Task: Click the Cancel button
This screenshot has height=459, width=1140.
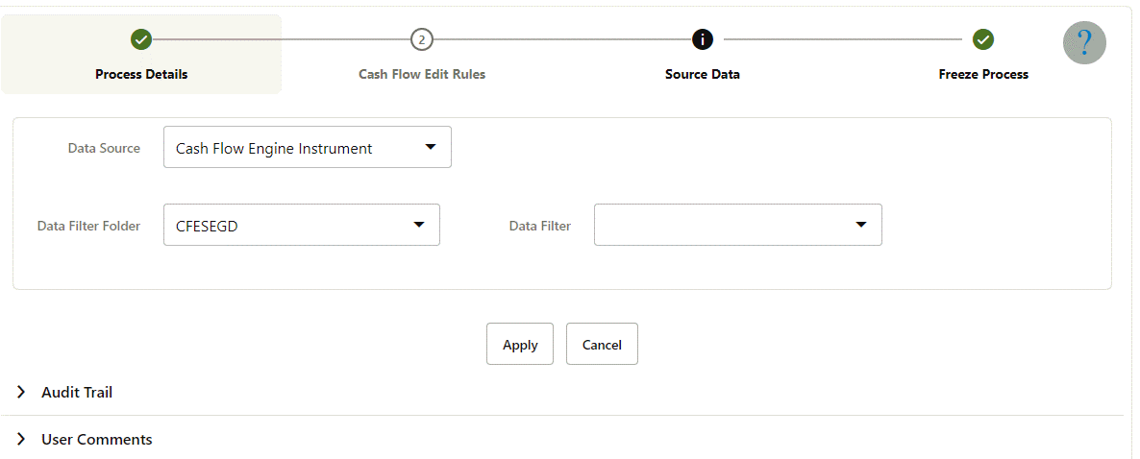Action: click(x=602, y=344)
